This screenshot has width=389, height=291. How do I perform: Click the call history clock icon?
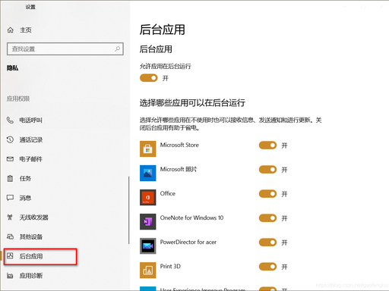click(10, 139)
